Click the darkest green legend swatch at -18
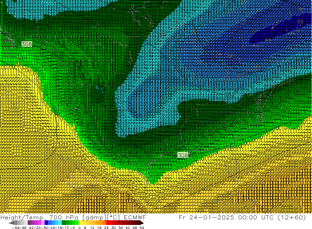This screenshot has width=312, height=229. (63, 223)
